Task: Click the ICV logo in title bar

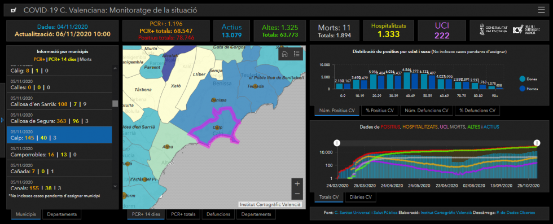Action: point(14,10)
